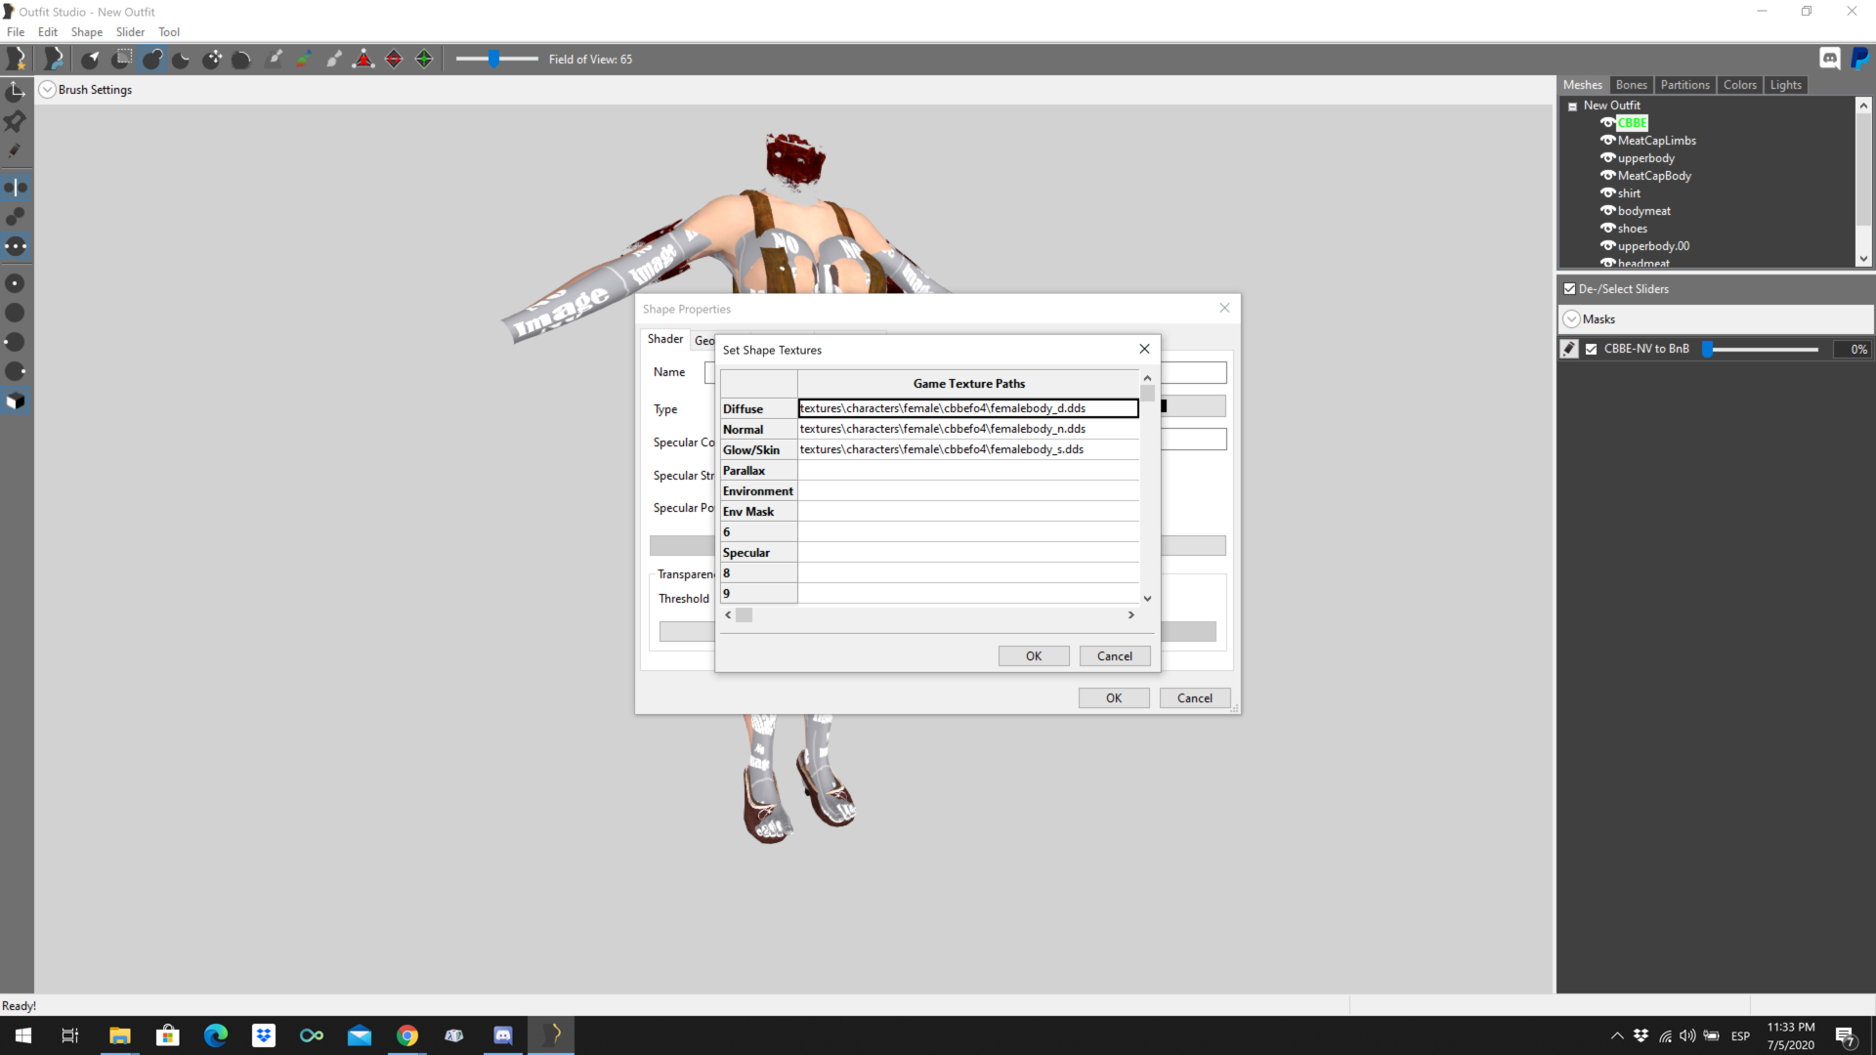
Task: Click the Transform tool in left sidebar
Action: coord(16,92)
